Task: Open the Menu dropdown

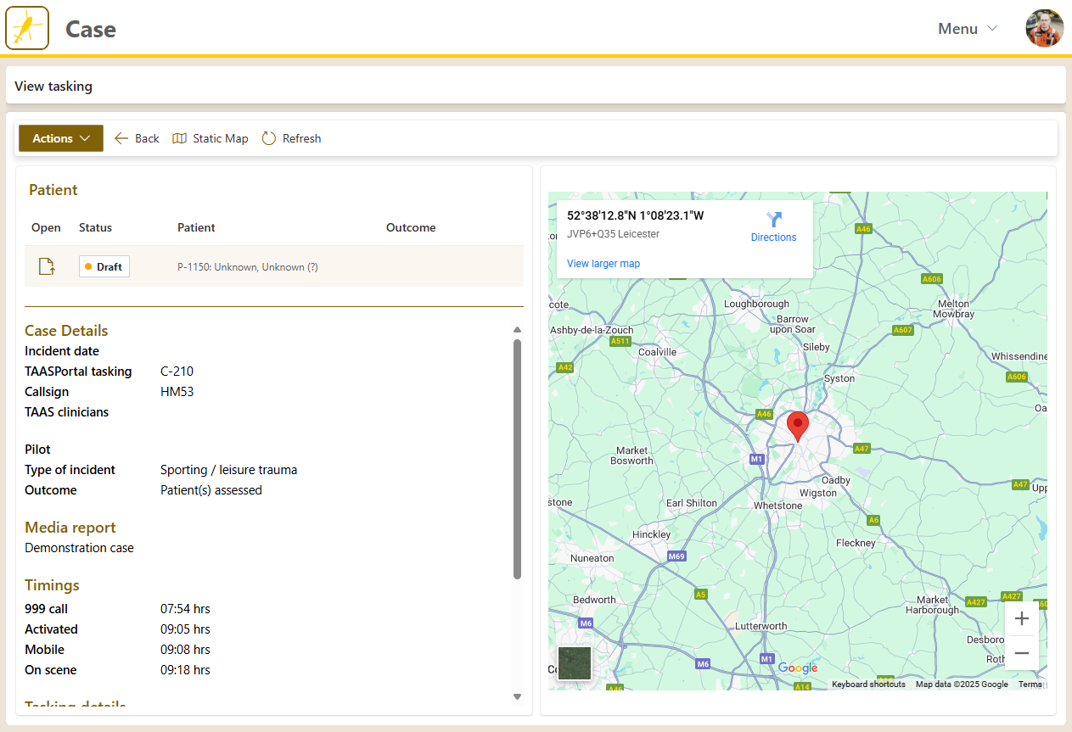Action: (x=968, y=29)
